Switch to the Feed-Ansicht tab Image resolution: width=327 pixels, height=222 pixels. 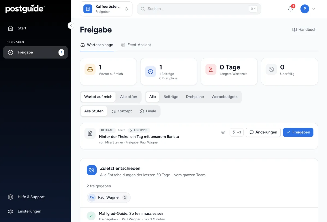click(136, 45)
